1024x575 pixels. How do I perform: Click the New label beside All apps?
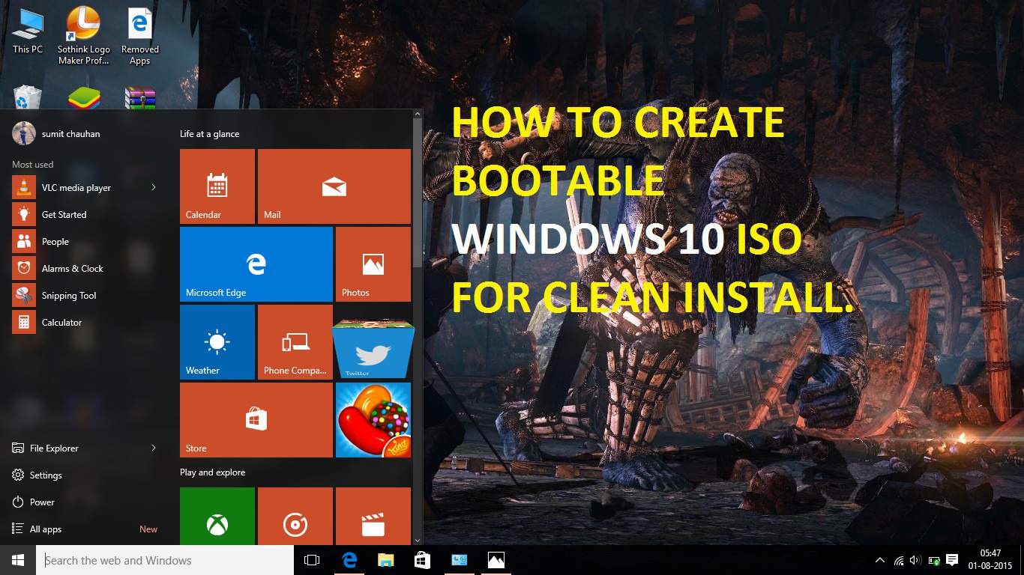click(x=148, y=529)
